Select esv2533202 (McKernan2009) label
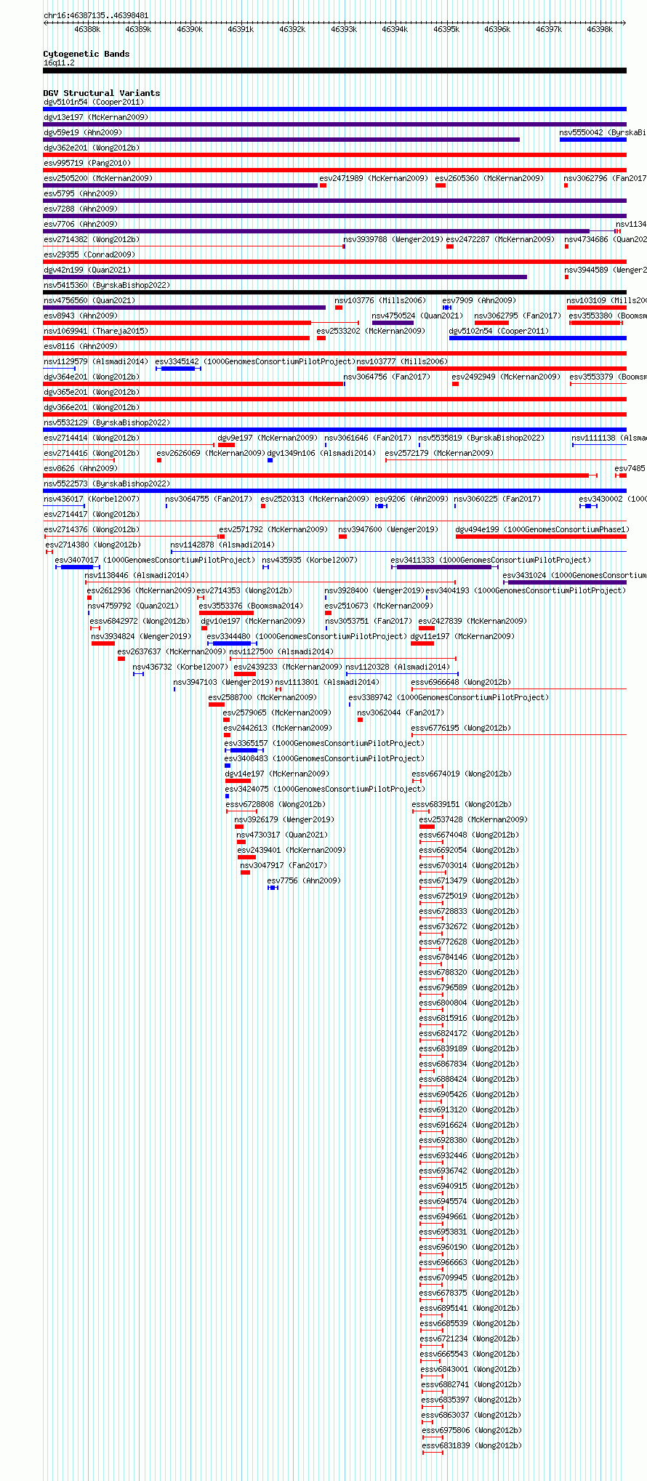647x1481 pixels. click(371, 332)
